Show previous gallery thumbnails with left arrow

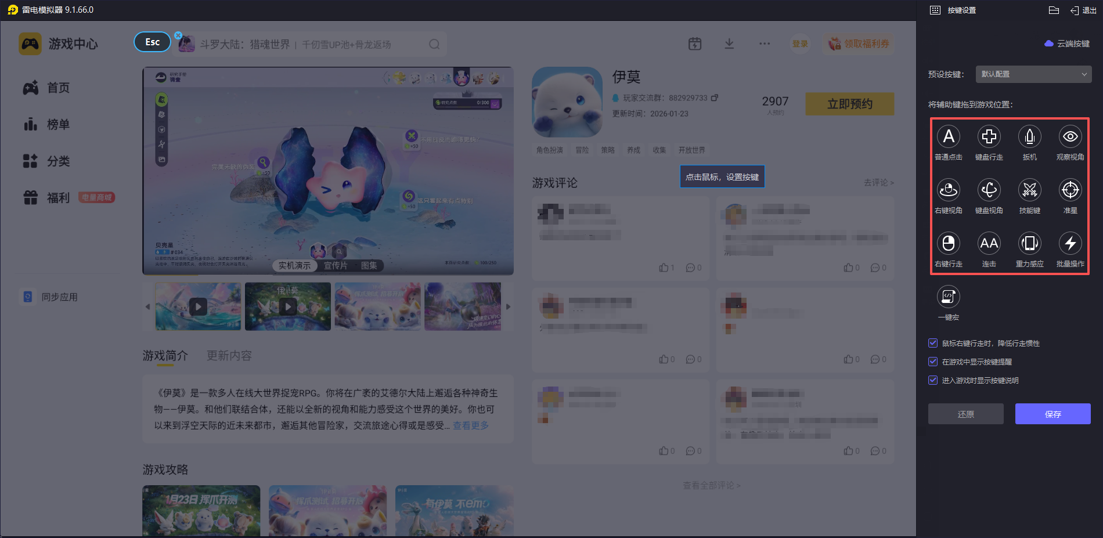pyautogui.click(x=147, y=306)
